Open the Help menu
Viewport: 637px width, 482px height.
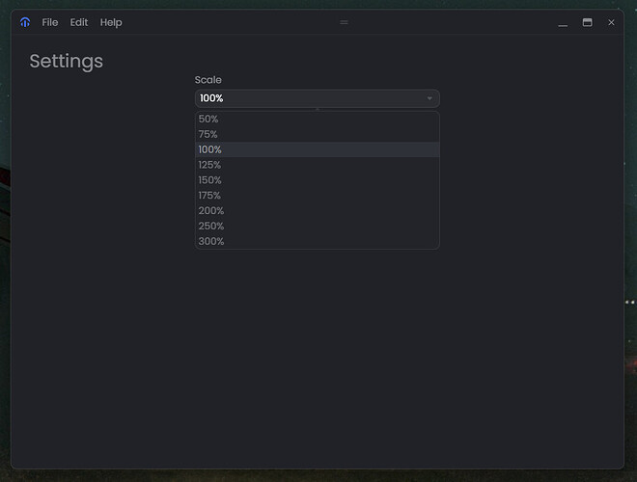pos(111,22)
